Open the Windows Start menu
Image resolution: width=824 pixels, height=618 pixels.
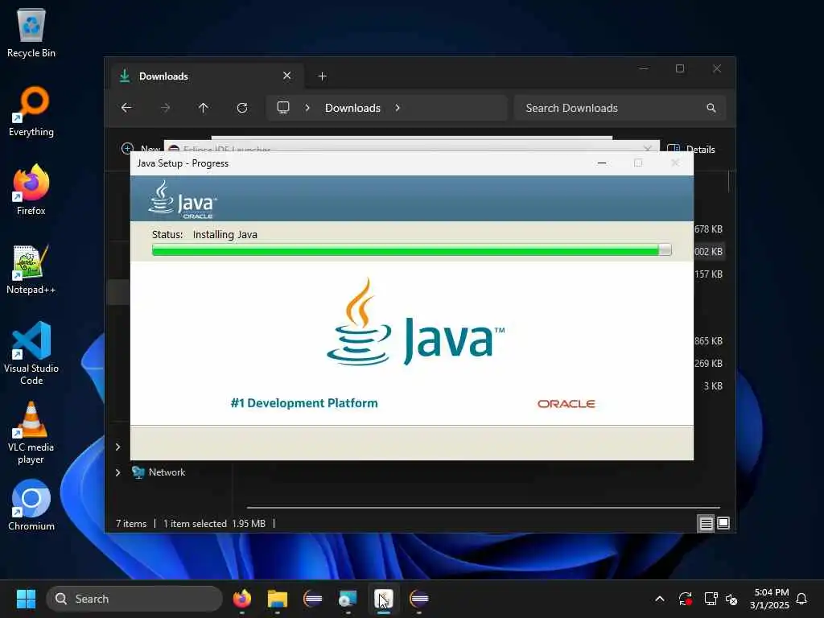tap(26, 599)
